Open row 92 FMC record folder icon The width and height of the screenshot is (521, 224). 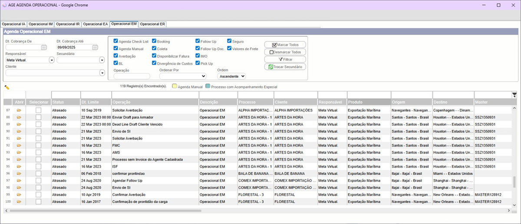pos(19,145)
